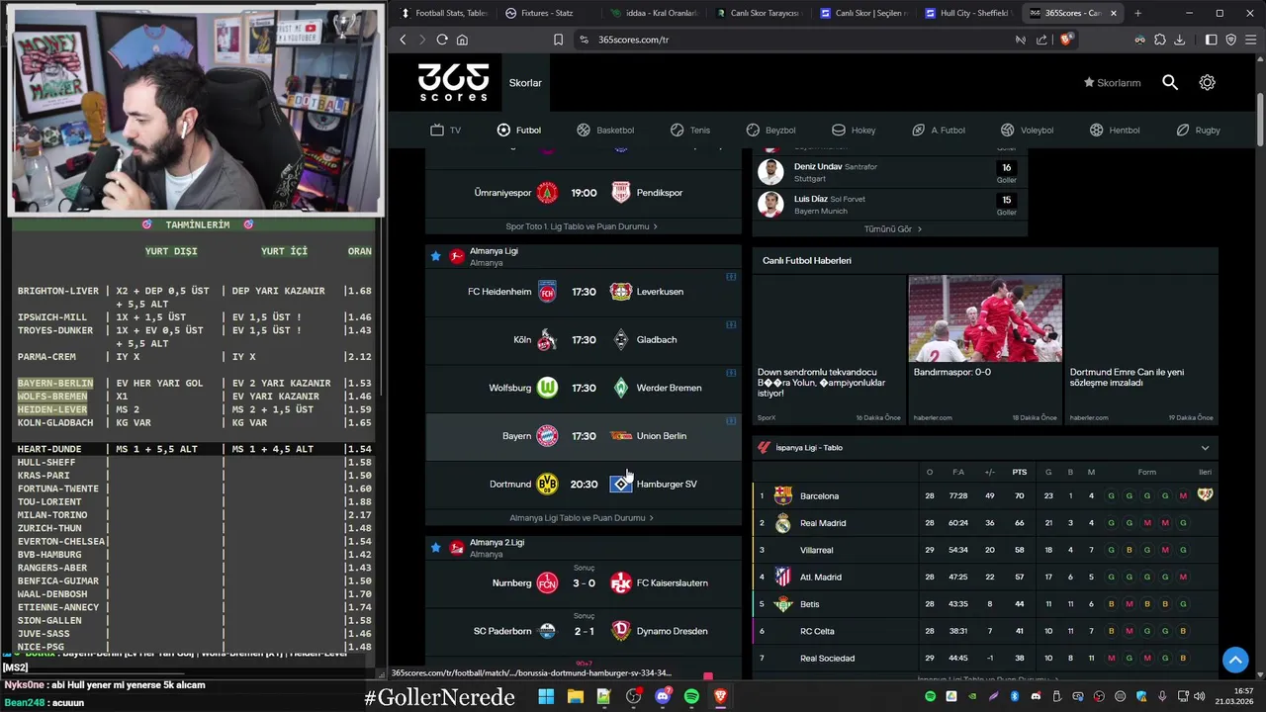The height and width of the screenshot is (712, 1266).
Task: Open the Dortmund vs Hamburger SV match
Action: pyautogui.click(x=584, y=484)
